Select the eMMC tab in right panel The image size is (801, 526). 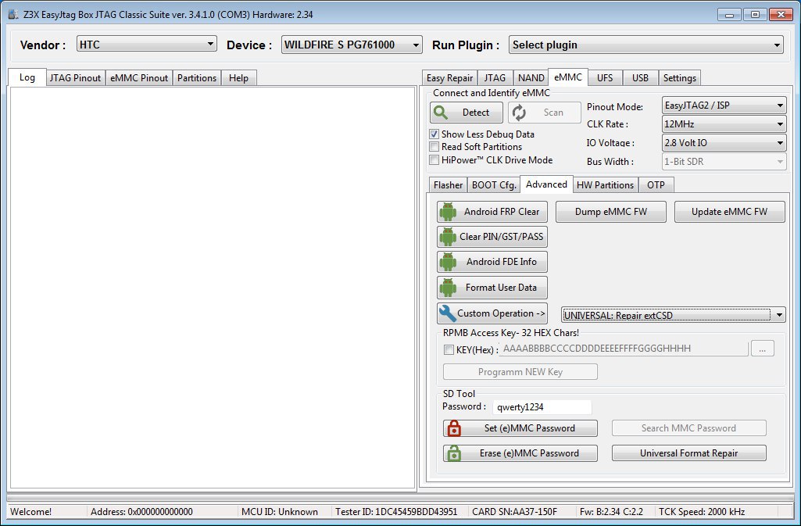coord(568,77)
